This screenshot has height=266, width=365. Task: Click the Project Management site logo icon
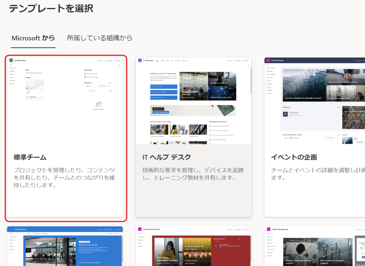(x=268, y=229)
